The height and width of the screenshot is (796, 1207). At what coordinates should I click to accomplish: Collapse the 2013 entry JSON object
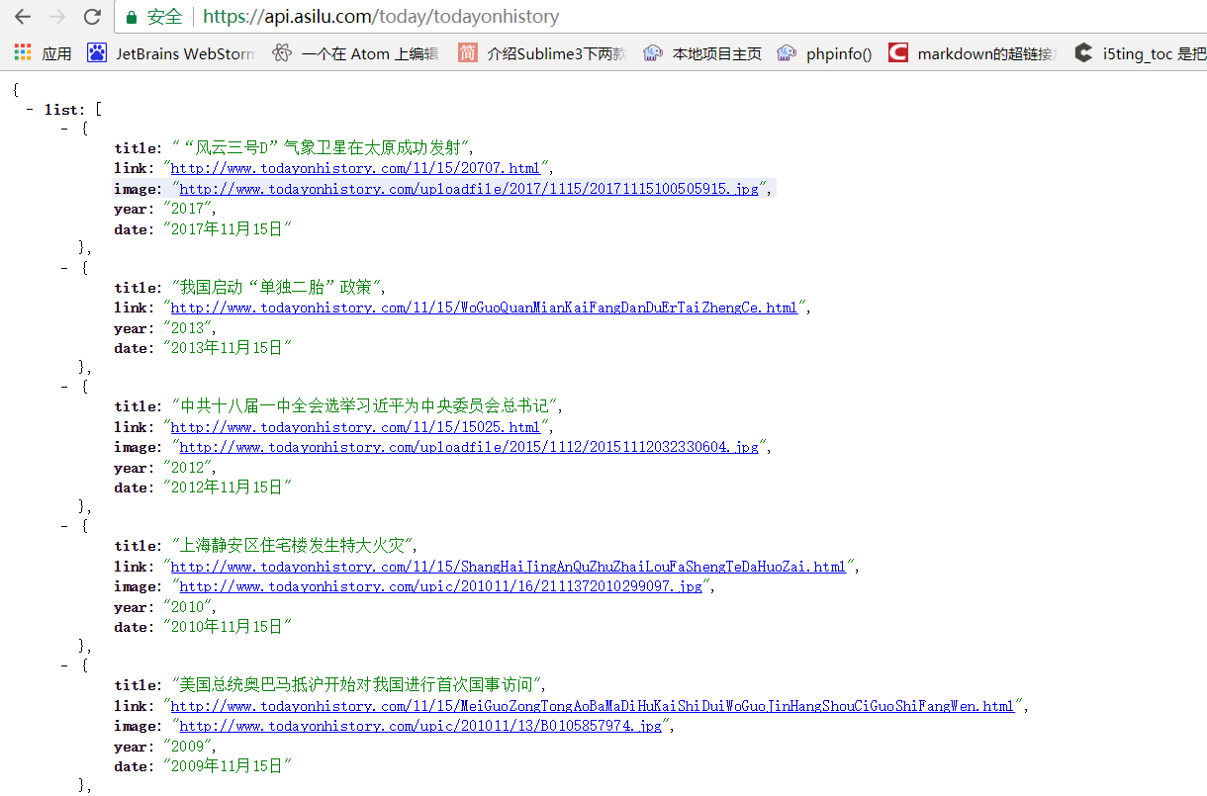65,268
